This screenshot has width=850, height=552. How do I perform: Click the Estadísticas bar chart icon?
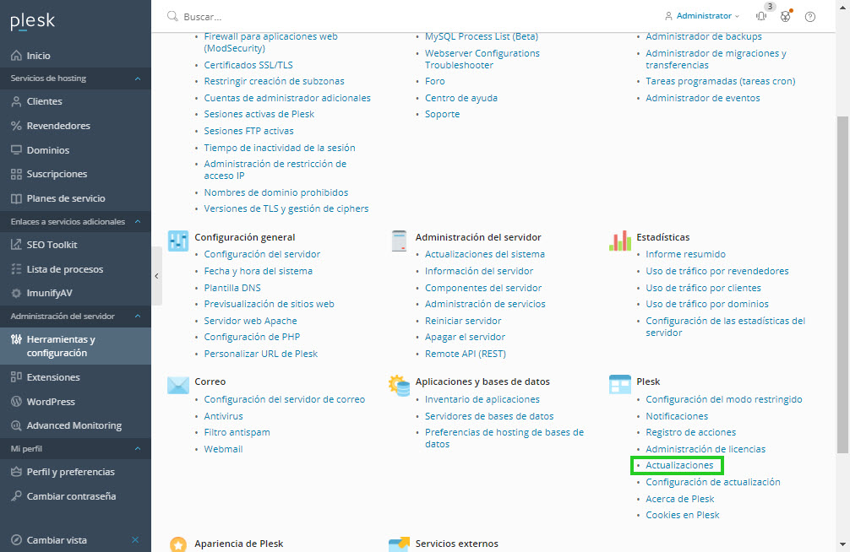619,241
